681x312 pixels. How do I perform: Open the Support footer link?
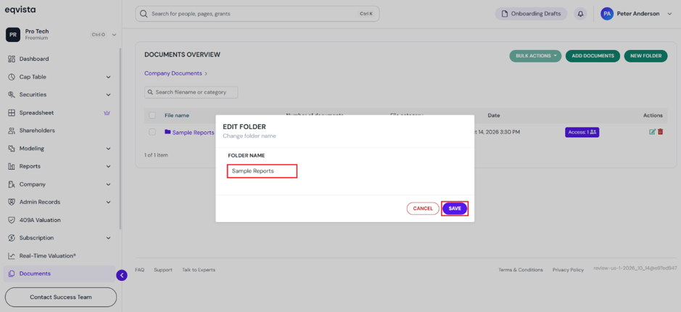163,270
